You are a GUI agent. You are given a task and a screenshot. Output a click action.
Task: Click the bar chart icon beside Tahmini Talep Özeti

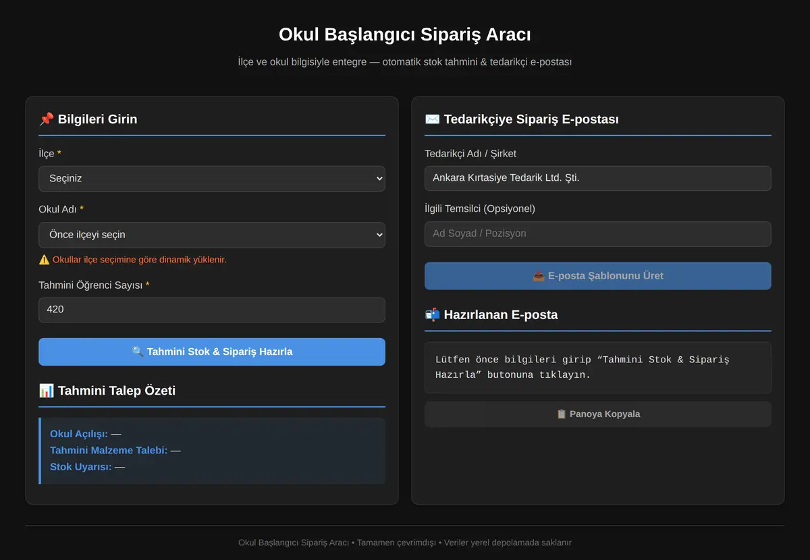(46, 391)
